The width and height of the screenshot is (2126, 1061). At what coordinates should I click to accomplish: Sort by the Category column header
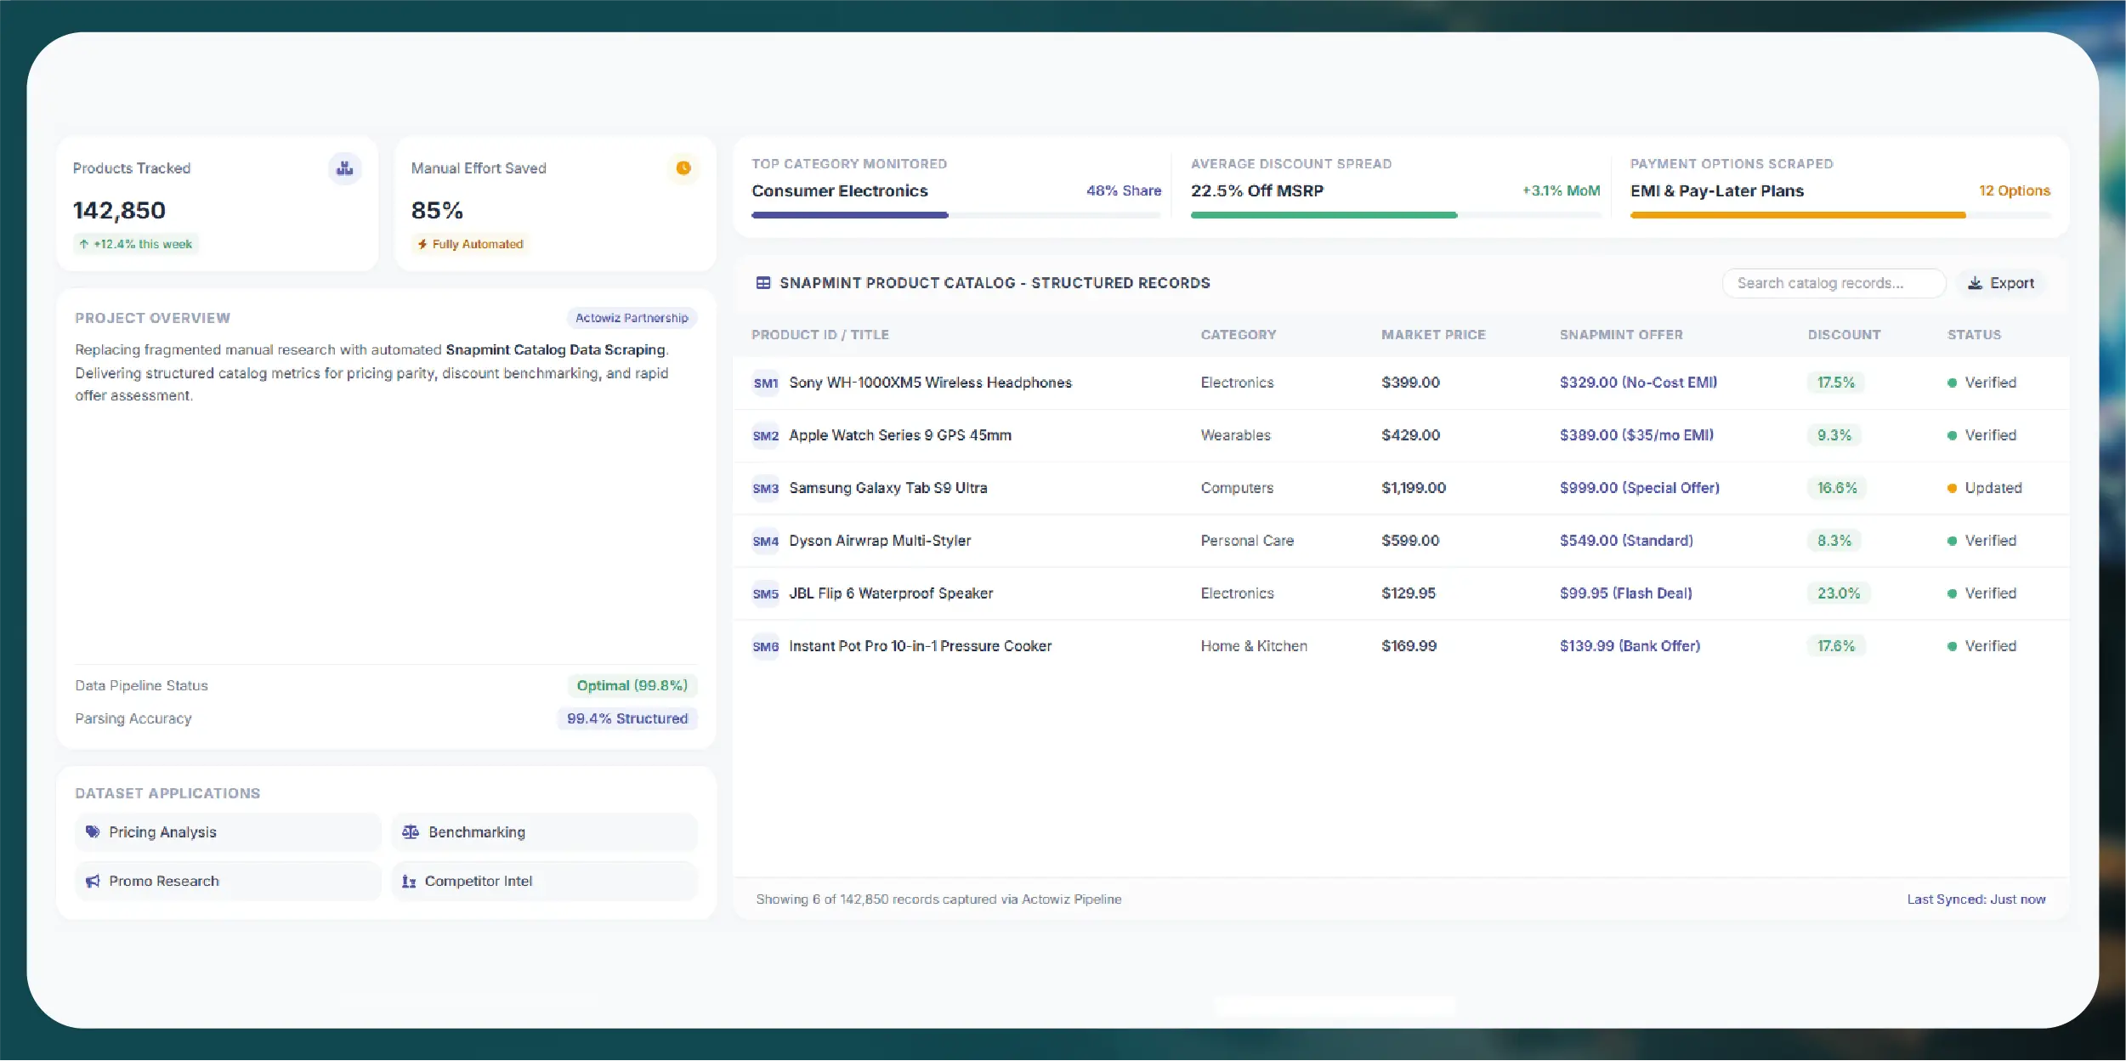pyautogui.click(x=1238, y=335)
